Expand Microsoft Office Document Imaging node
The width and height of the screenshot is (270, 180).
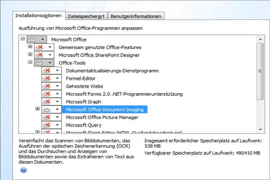(x=37, y=109)
